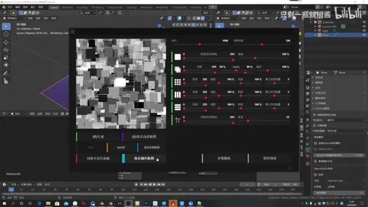Expand the Plane row in outliner
This screenshot has height=207, width=368.
315,35
